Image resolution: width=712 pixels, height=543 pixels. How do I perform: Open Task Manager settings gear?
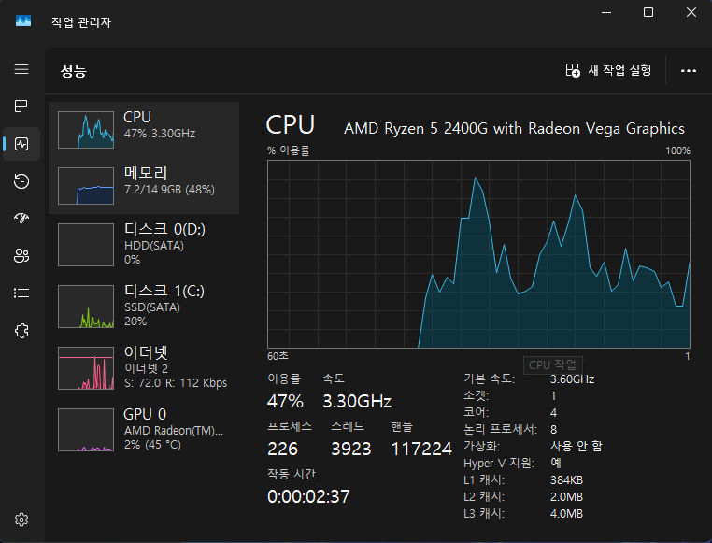[x=21, y=520]
